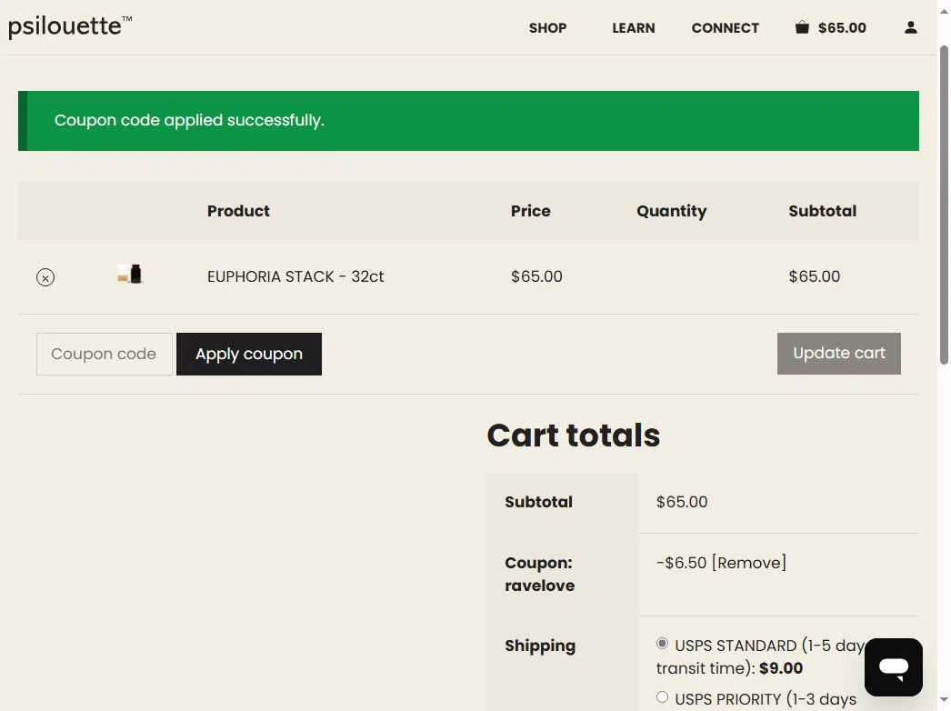Click the Product column header
Screen dimensions: 951x711
coord(238,211)
